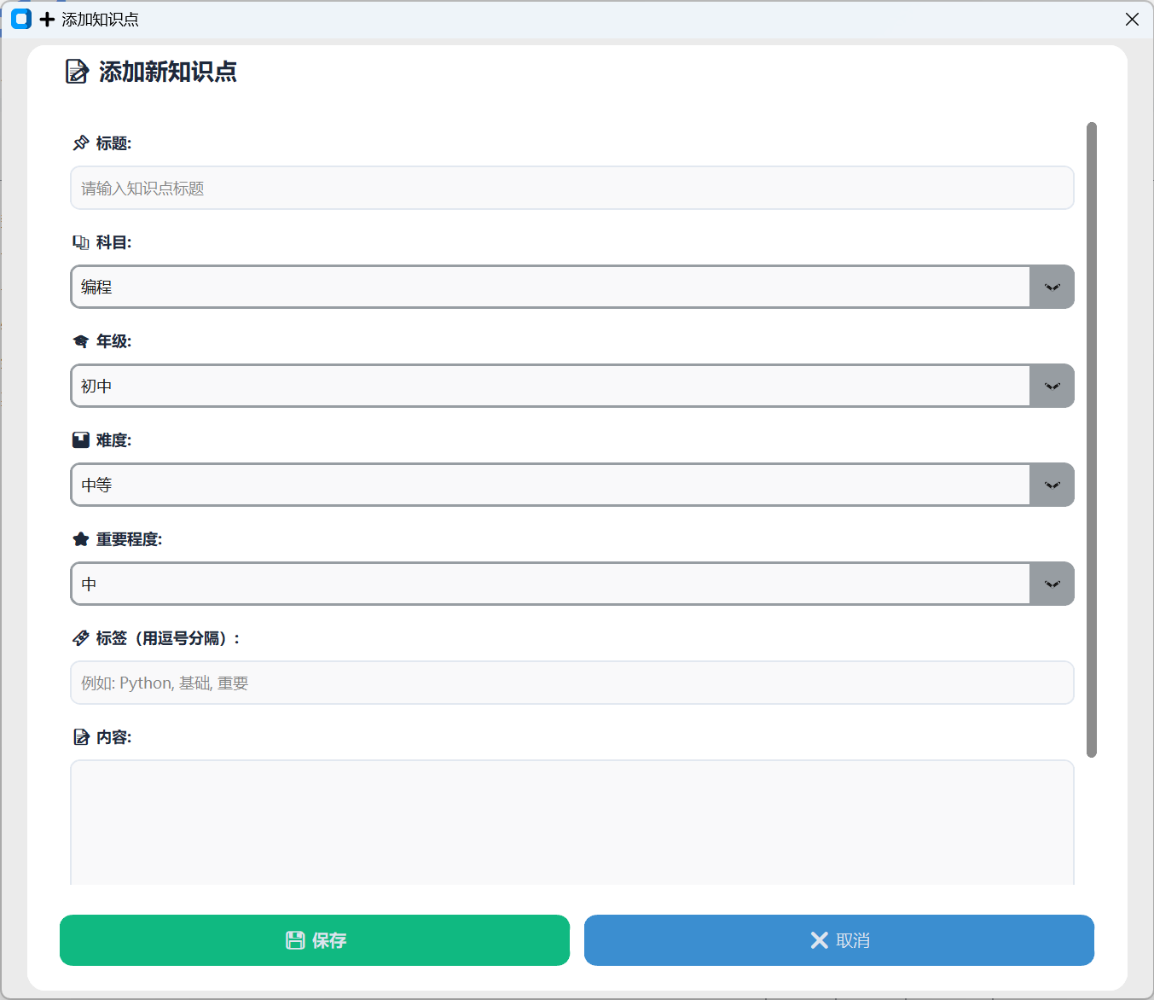Click the books icon next to 科目
The width and height of the screenshot is (1154, 1000).
(81, 242)
